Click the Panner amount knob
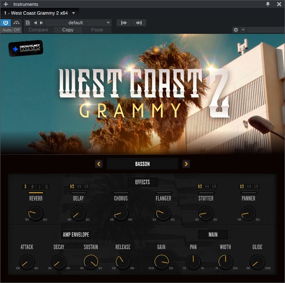 pyautogui.click(x=248, y=213)
